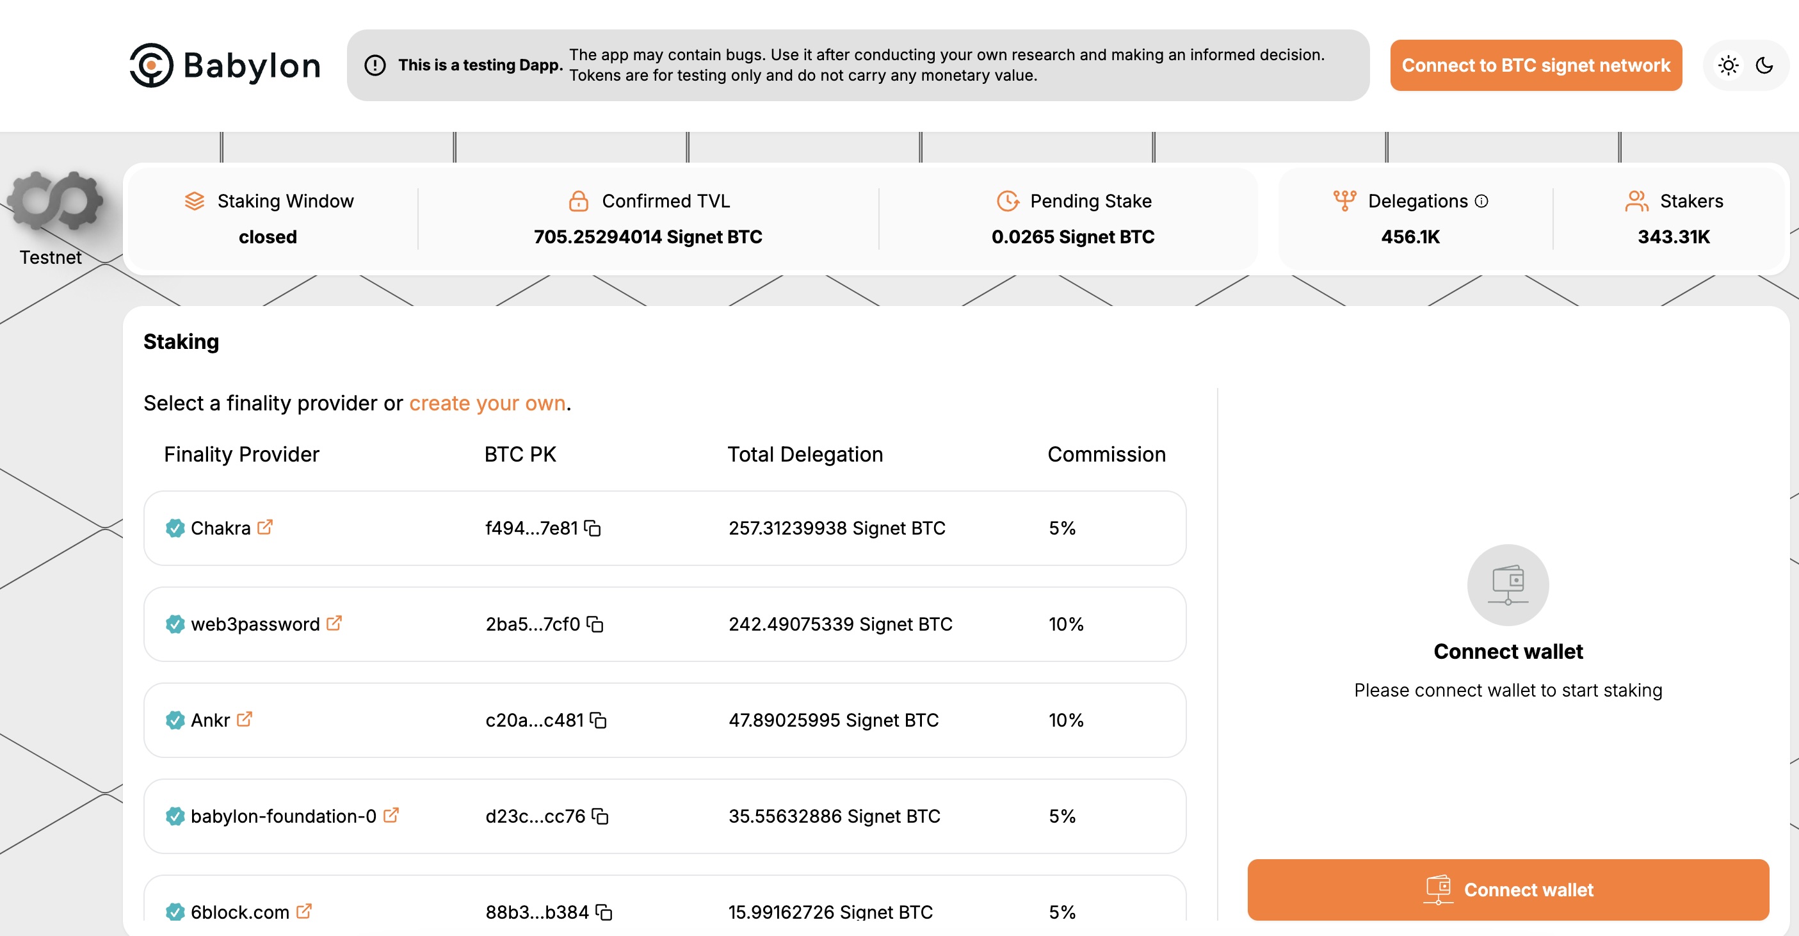Screen dimensions: 1799x936
Task: Click the Delegations 456.1K value
Action: [1410, 237]
